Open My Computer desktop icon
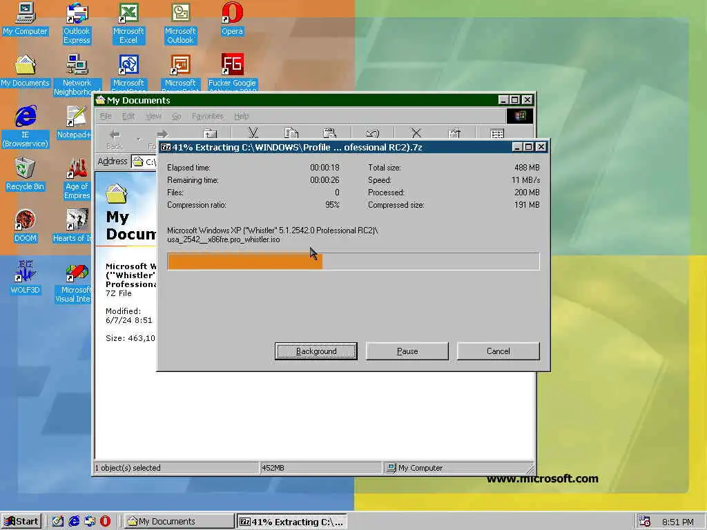 pos(25,19)
